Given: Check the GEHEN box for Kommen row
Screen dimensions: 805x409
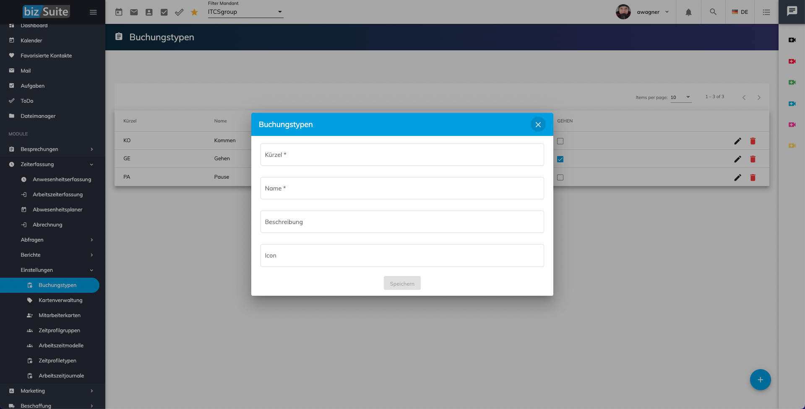Looking at the screenshot, I should pyautogui.click(x=560, y=141).
